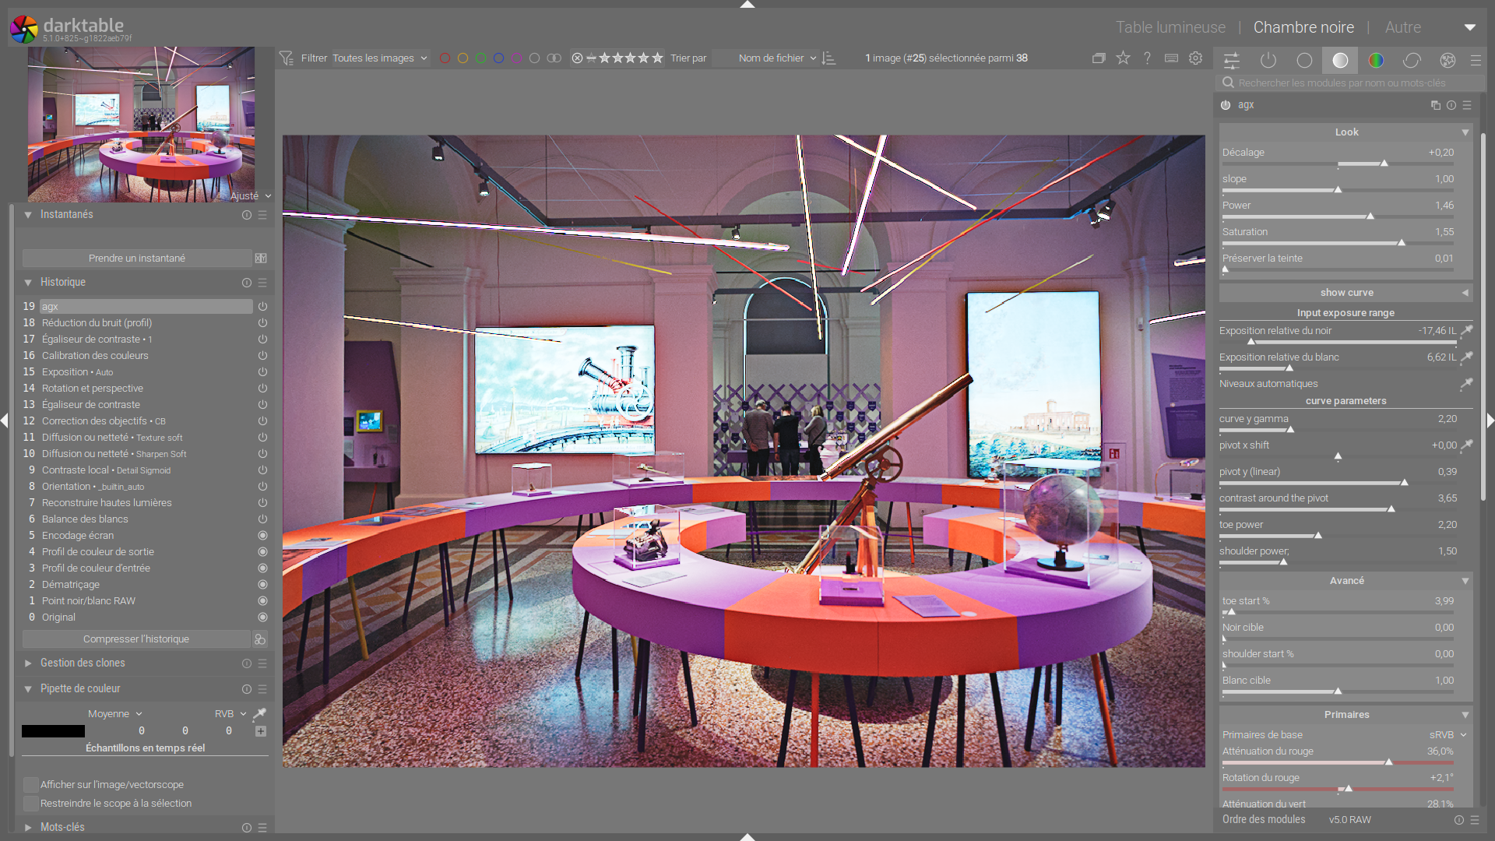Screen dimensions: 1495x841
Task: Click the black exposure picker eyedropper
Action: [x=1466, y=331]
